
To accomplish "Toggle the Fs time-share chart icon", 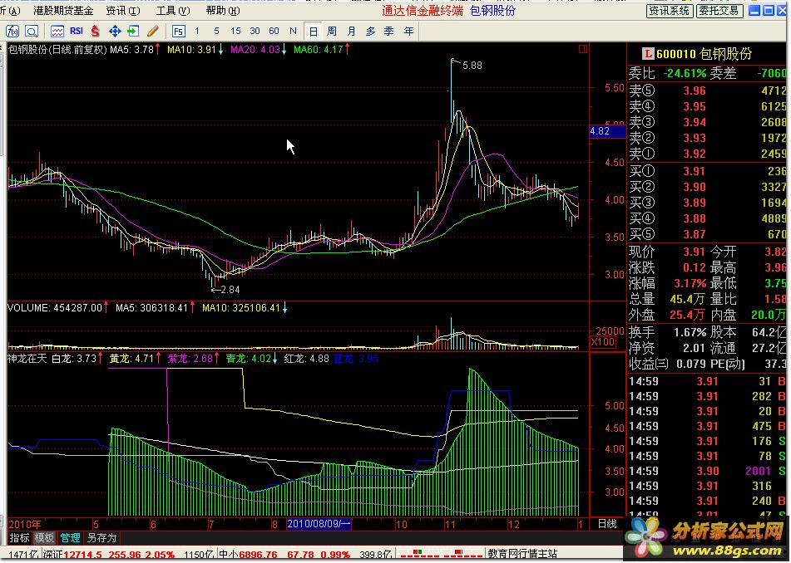I will click(178, 32).
